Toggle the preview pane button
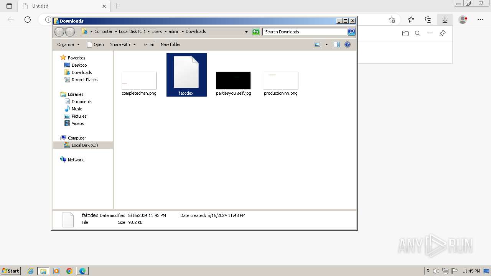The width and height of the screenshot is (491, 276). coord(337,44)
